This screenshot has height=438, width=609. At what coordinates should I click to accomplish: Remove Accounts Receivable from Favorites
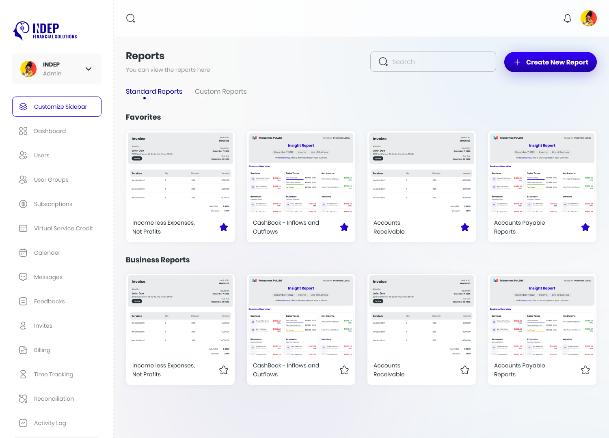click(464, 228)
